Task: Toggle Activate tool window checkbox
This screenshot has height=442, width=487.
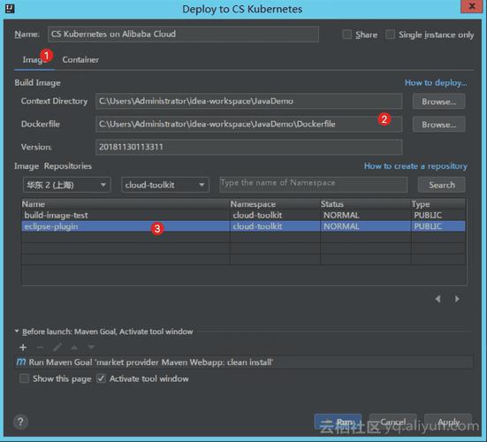Action: (x=101, y=378)
